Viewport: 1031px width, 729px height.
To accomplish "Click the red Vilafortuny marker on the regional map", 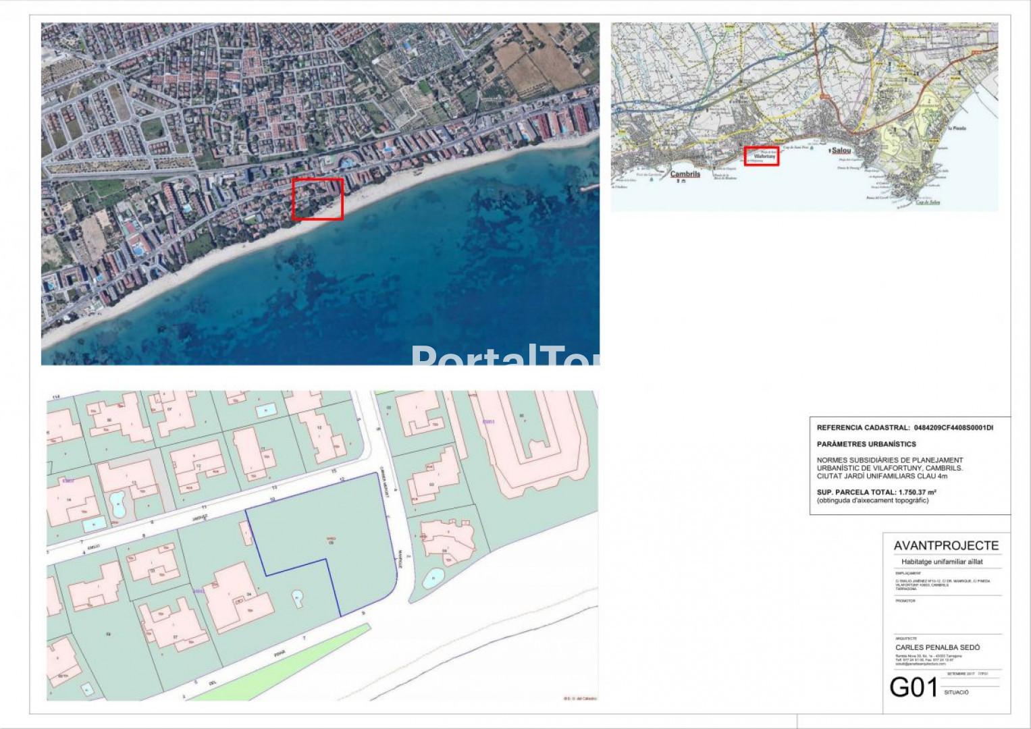I will (761, 156).
